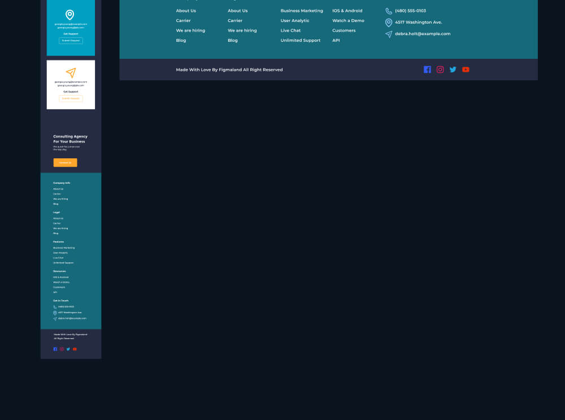The height and width of the screenshot is (420, 565).
Task: Click the YouTube icon in the wide footer
Action: point(466,70)
